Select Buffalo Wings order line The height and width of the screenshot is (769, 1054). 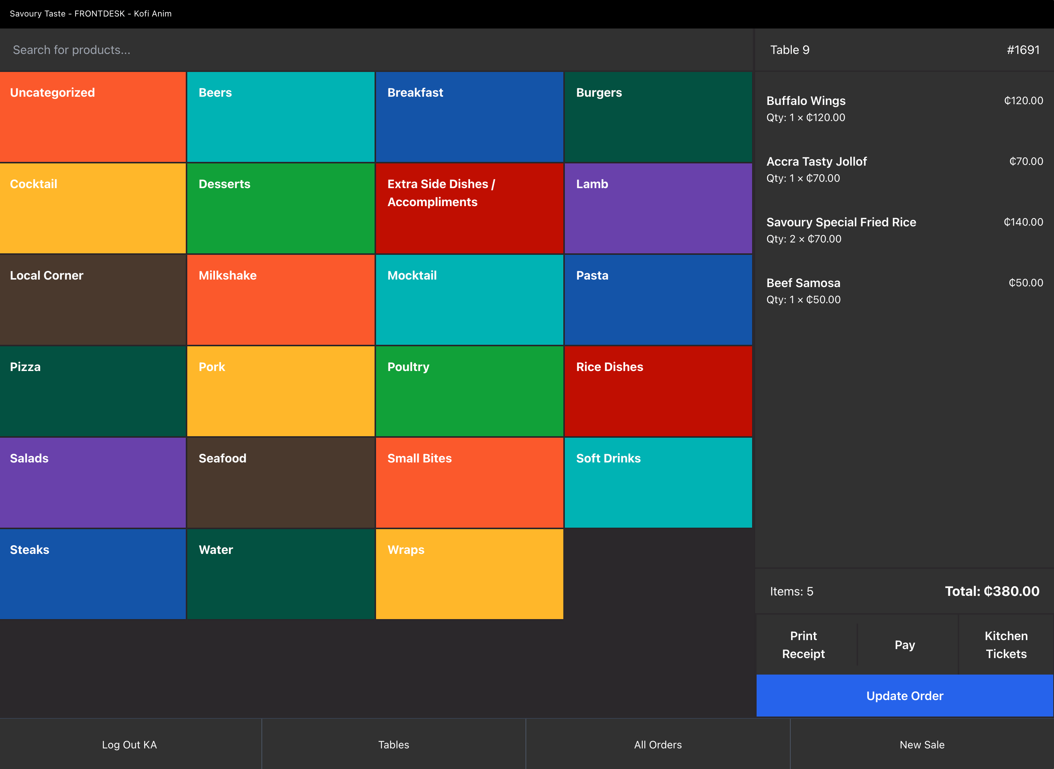(x=904, y=109)
